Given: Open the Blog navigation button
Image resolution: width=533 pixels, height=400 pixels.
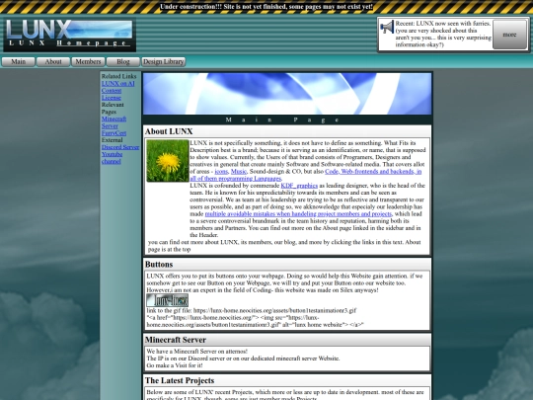Looking at the screenshot, I should coord(123,61).
